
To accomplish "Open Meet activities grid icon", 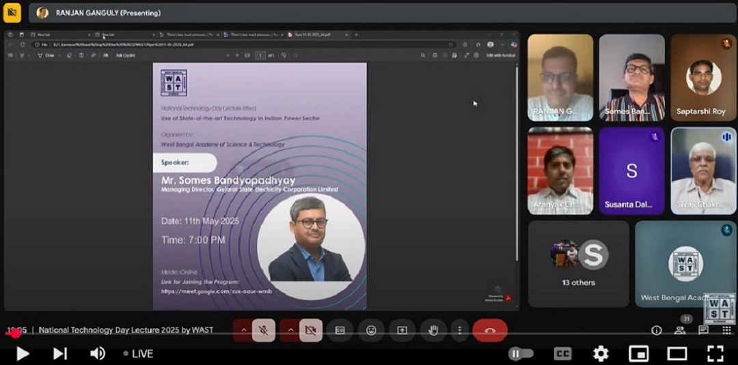I will pos(726,330).
